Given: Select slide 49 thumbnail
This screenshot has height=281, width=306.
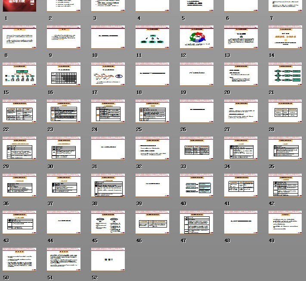Looking at the screenshot, I should tap(285, 222).
